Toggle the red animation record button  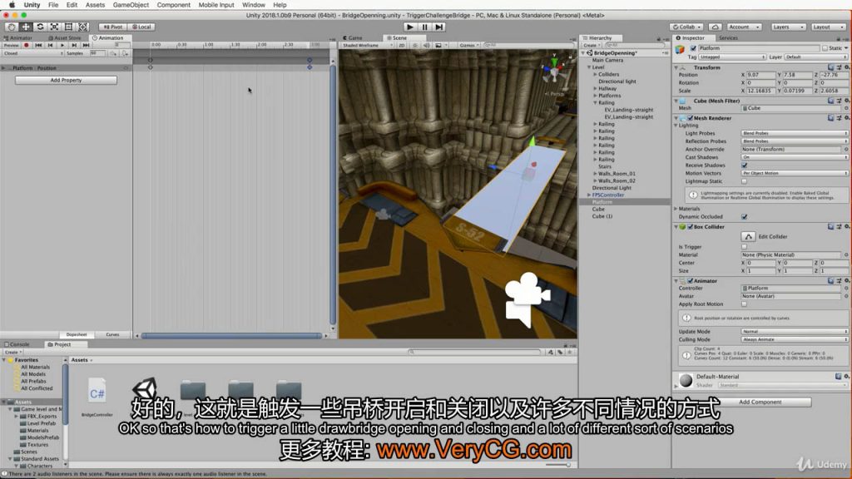click(x=26, y=46)
